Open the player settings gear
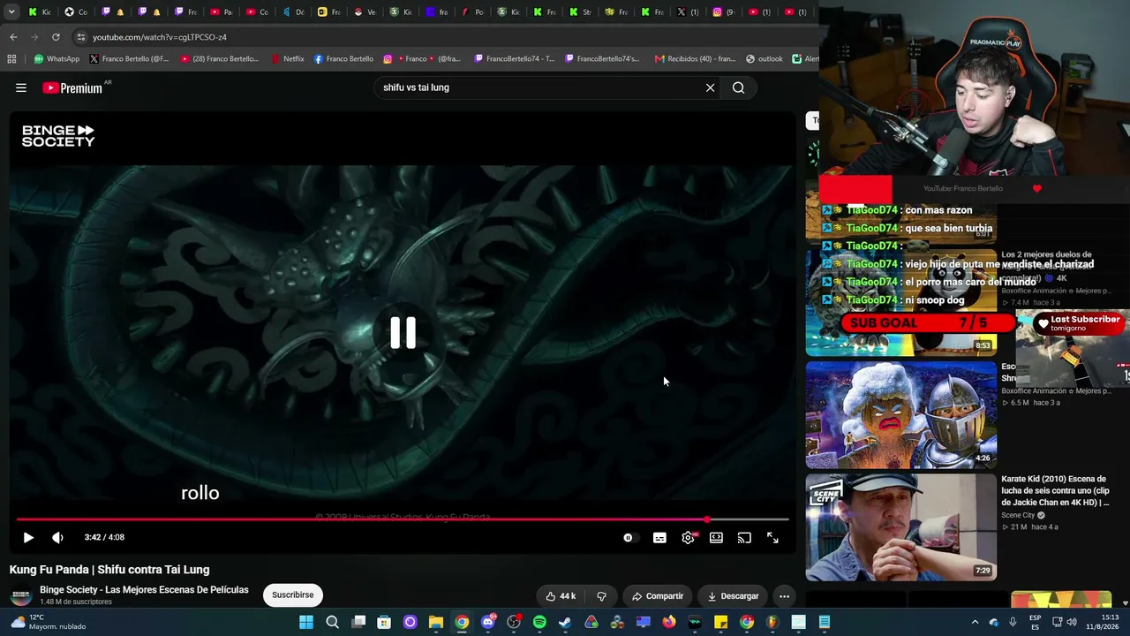This screenshot has height=636, width=1130. coord(688,537)
